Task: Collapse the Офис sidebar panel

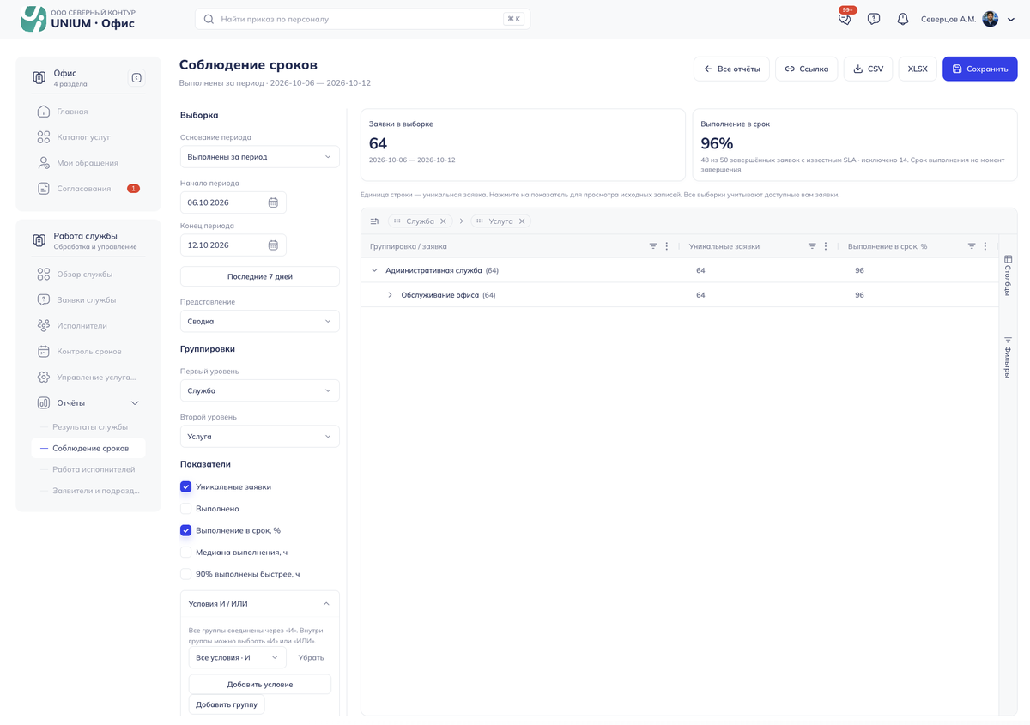Action: click(136, 78)
